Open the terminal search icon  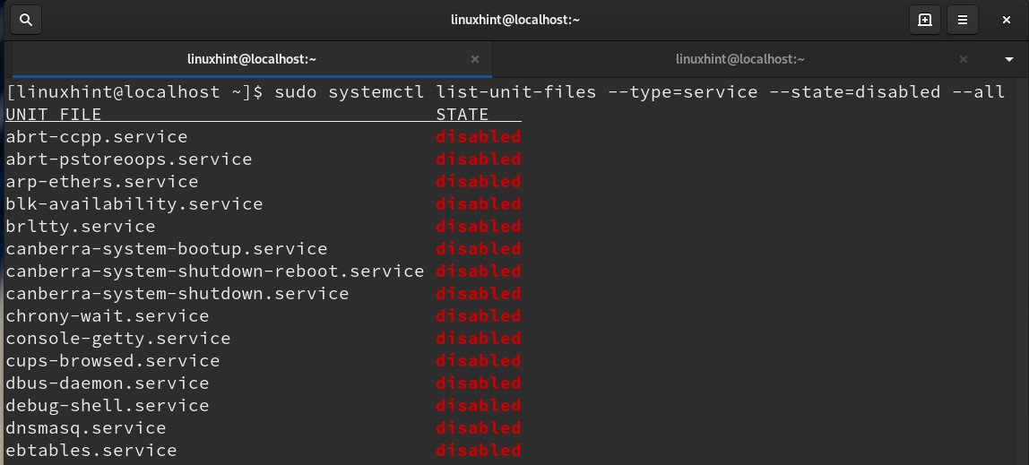point(26,19)
